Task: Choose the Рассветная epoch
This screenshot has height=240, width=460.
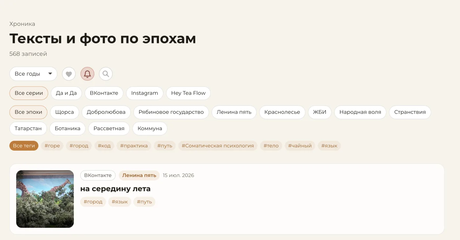Action: tap(109, 129)
